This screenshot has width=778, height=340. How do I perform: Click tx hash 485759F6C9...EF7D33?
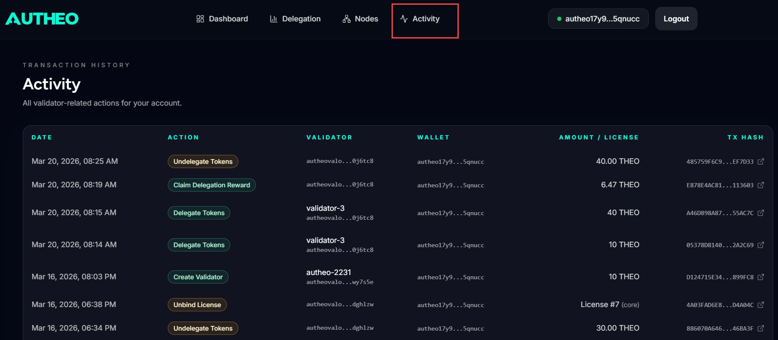(720, 162)
